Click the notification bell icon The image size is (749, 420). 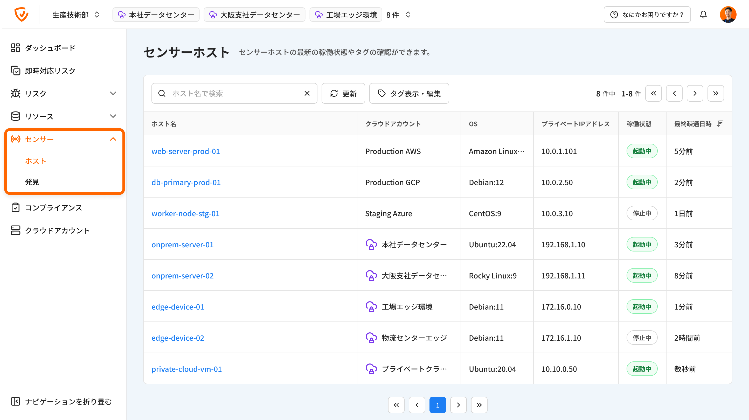coord(703,15)
